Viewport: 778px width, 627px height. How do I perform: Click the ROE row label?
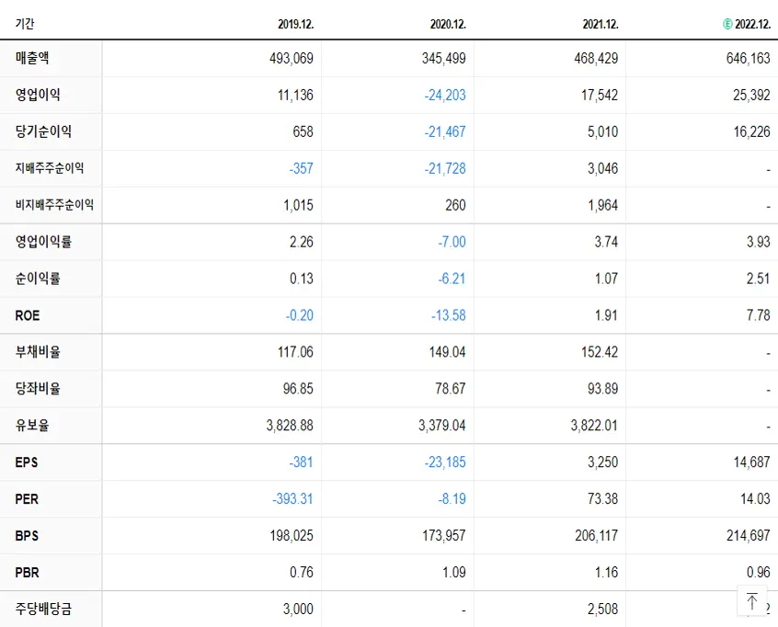[28, 315]
